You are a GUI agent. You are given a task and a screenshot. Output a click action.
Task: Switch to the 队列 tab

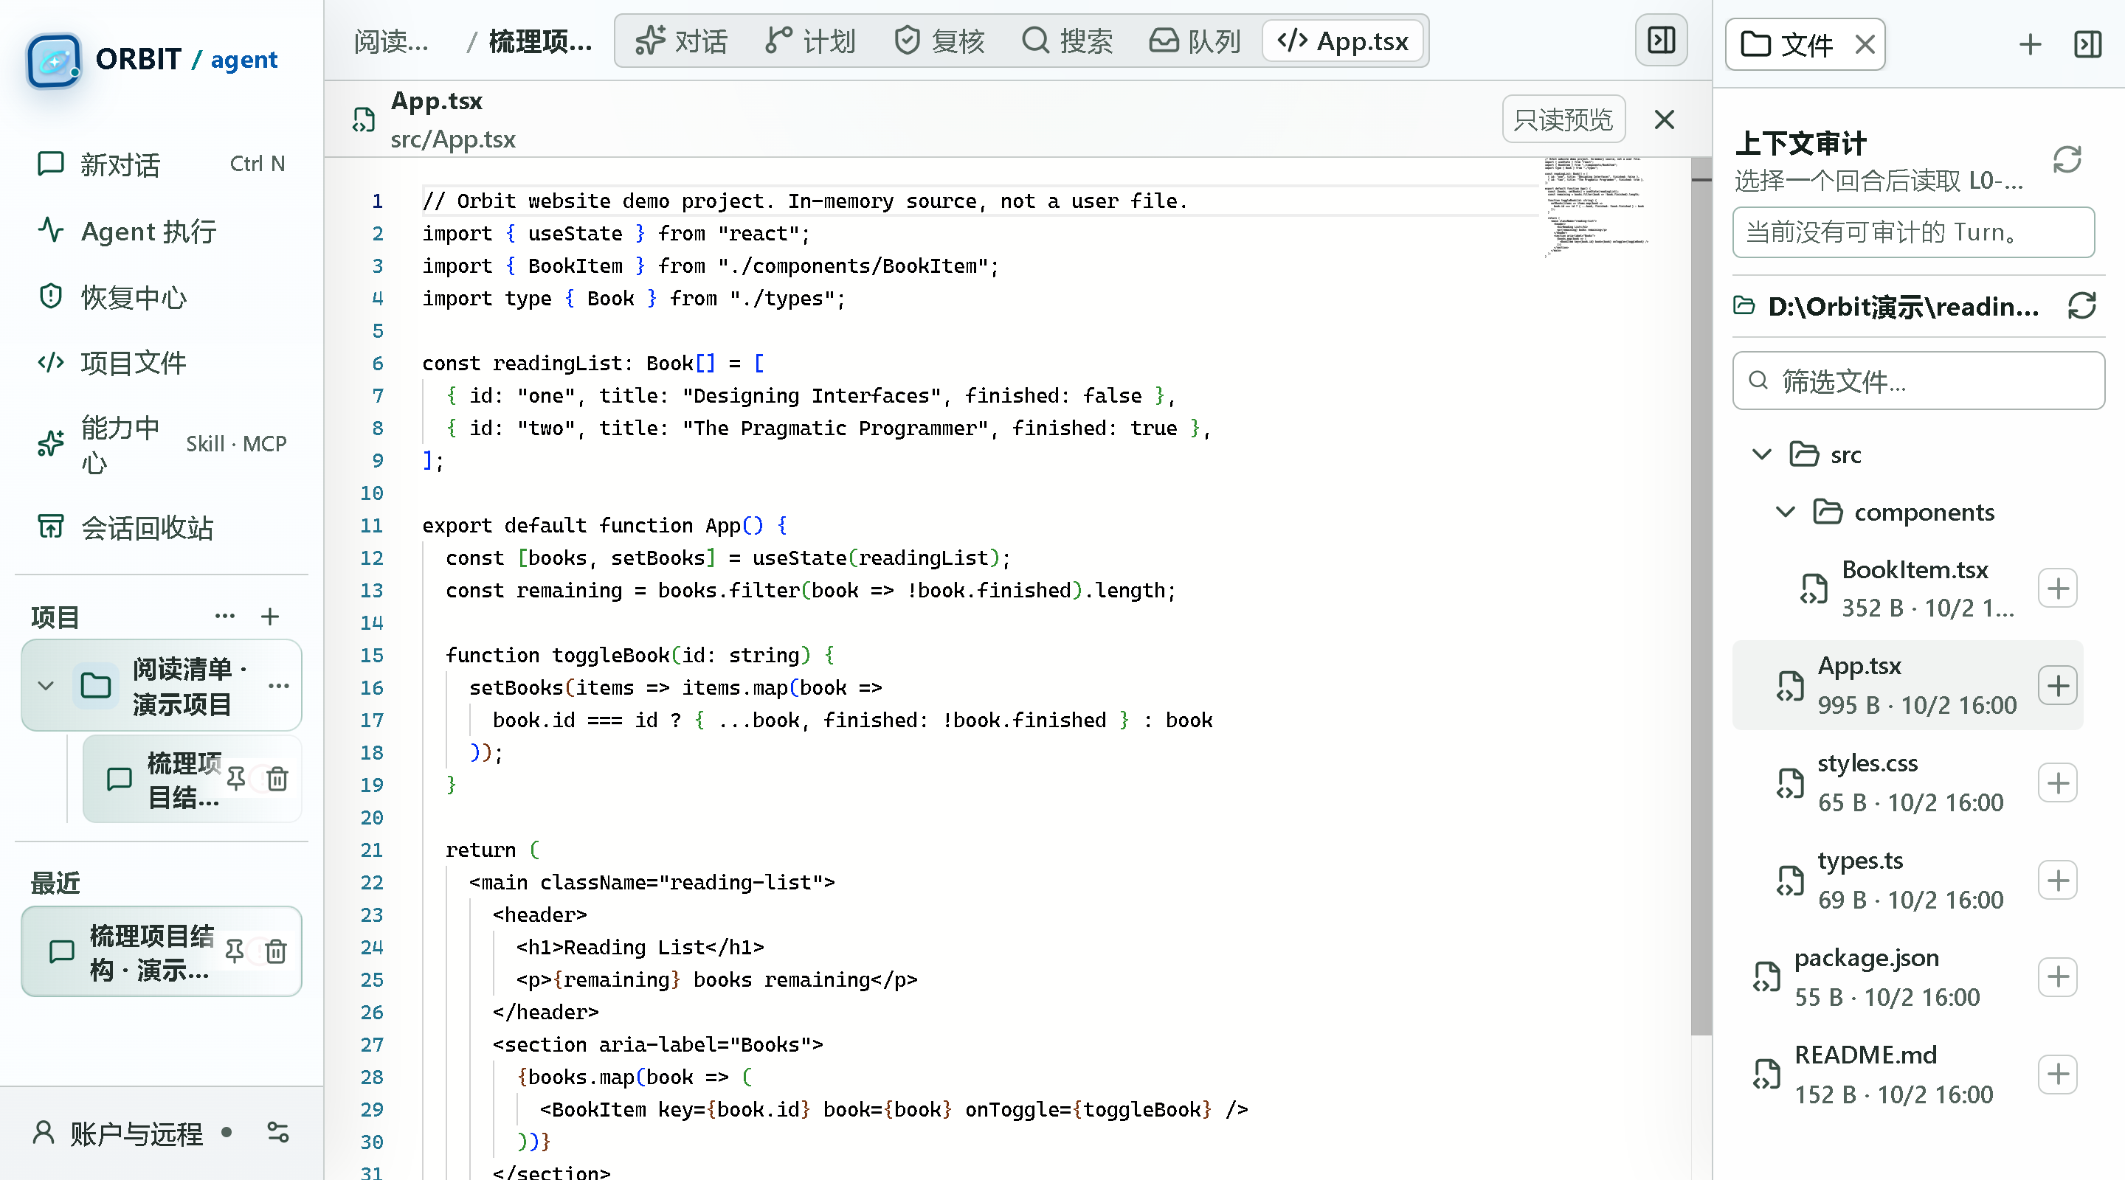1195,41
